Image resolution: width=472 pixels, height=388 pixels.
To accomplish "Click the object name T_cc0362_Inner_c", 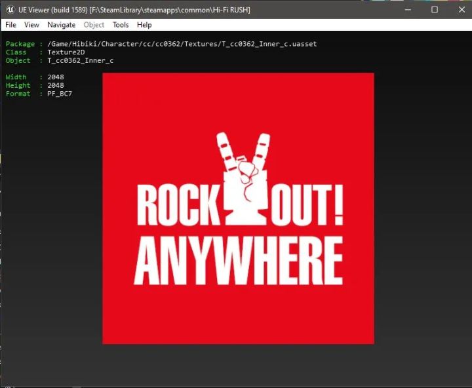I will point(81,60).
